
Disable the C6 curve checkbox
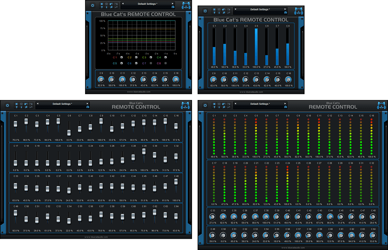click(x=136, y=63)
